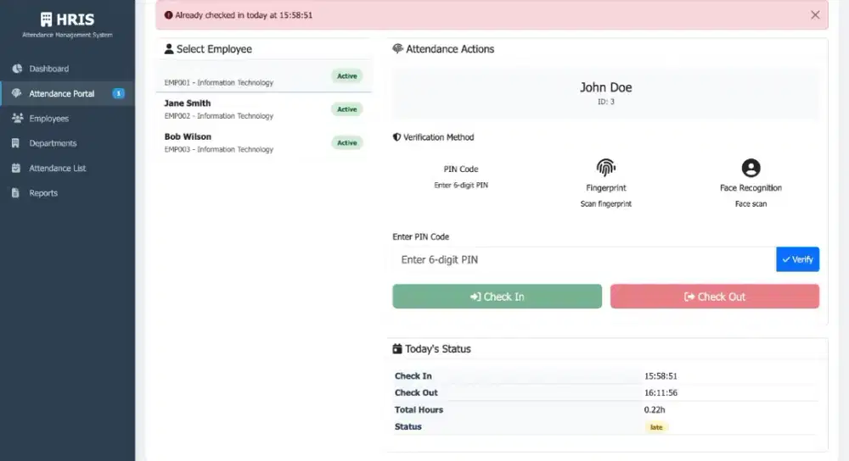Click the ID: 3 text
Image resolution: width=849 pixels, height=461 pixels.
pos(606,102)
